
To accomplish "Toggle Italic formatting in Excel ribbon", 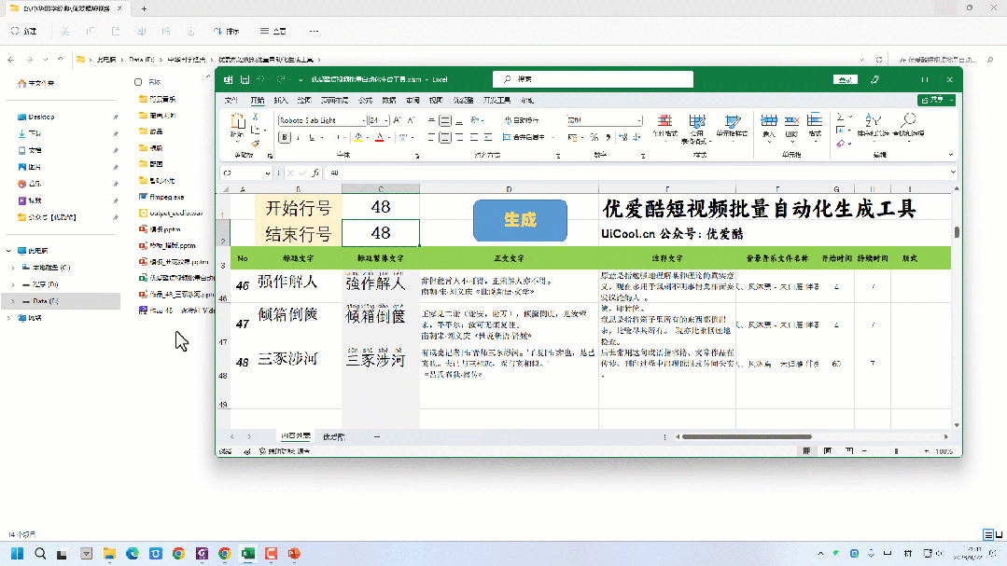I will [298, 137].
